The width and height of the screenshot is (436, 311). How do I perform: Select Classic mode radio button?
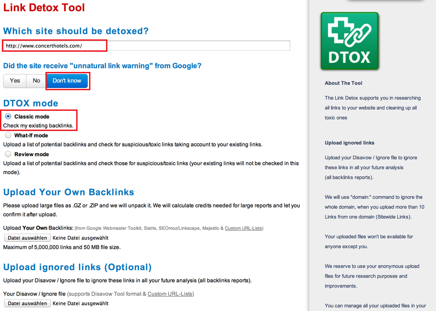[x=8, y=116]
